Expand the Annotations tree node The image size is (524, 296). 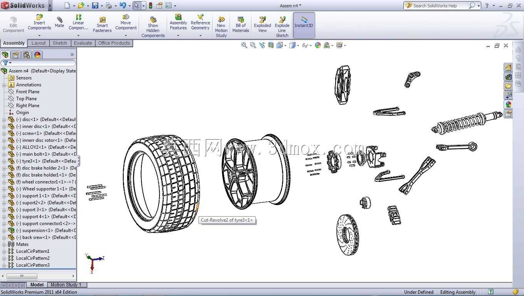tap(4, 85)
